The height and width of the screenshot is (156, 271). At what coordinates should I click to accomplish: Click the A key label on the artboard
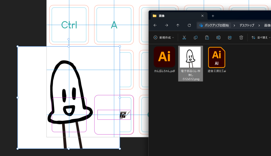114,25
